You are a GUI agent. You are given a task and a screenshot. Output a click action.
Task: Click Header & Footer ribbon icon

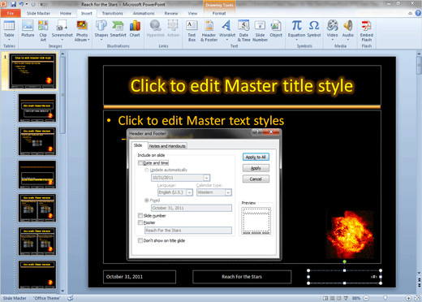pyautogui.click(x=209, y=30)
